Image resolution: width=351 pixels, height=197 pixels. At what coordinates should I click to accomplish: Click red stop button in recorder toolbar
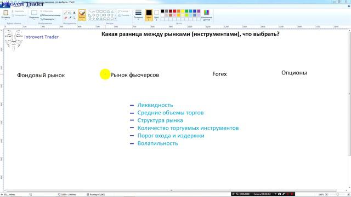point(292,194)
